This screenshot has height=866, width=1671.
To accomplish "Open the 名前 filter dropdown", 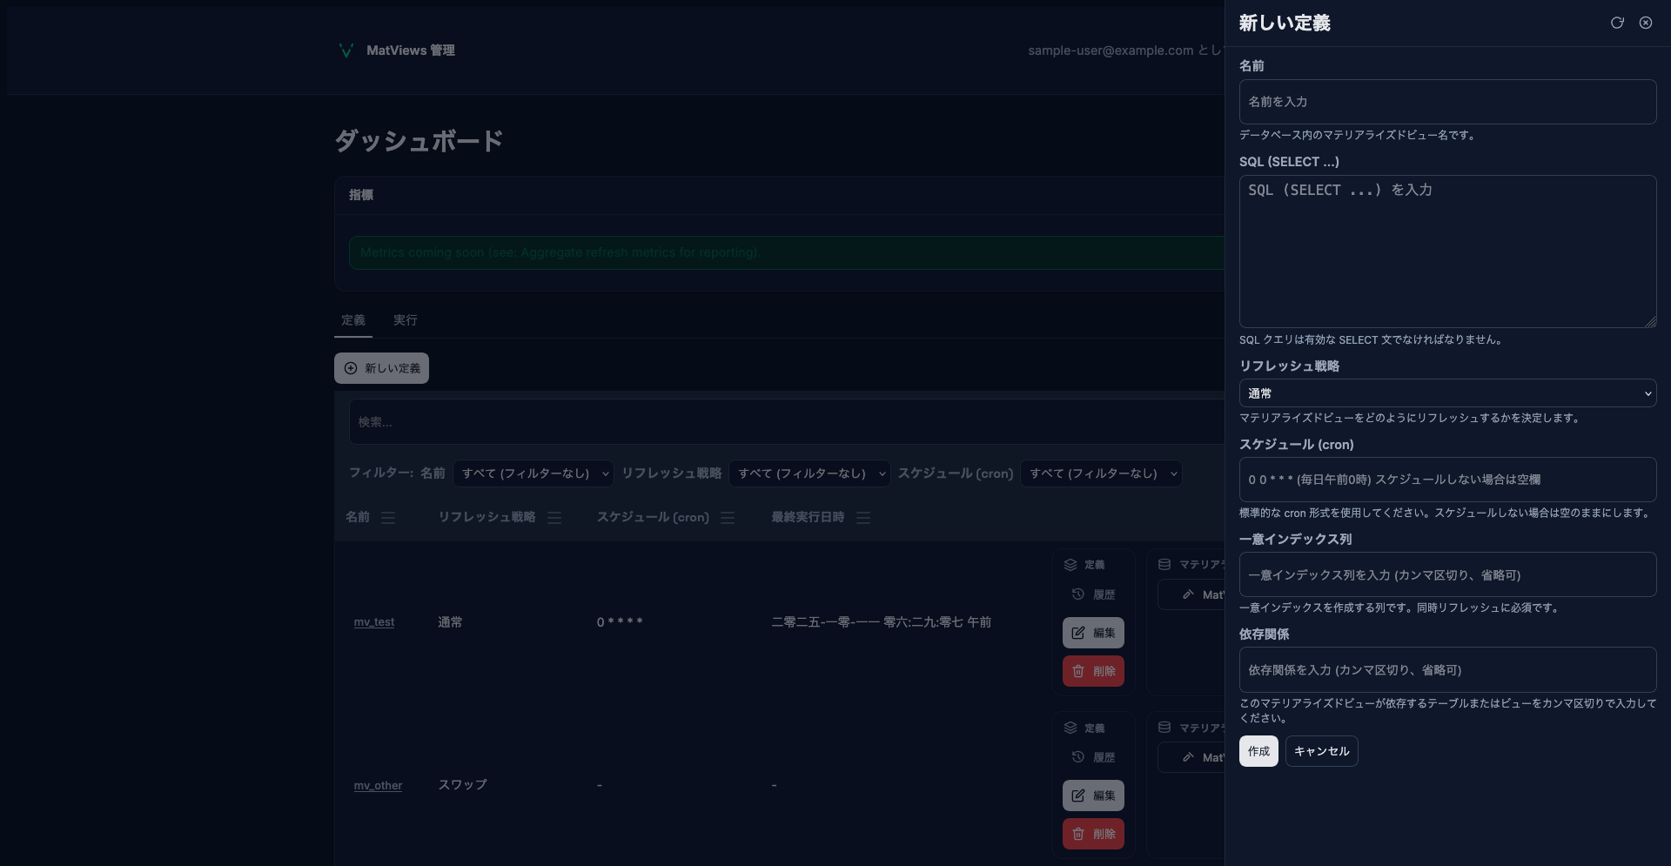I will (x=533, y=473).
